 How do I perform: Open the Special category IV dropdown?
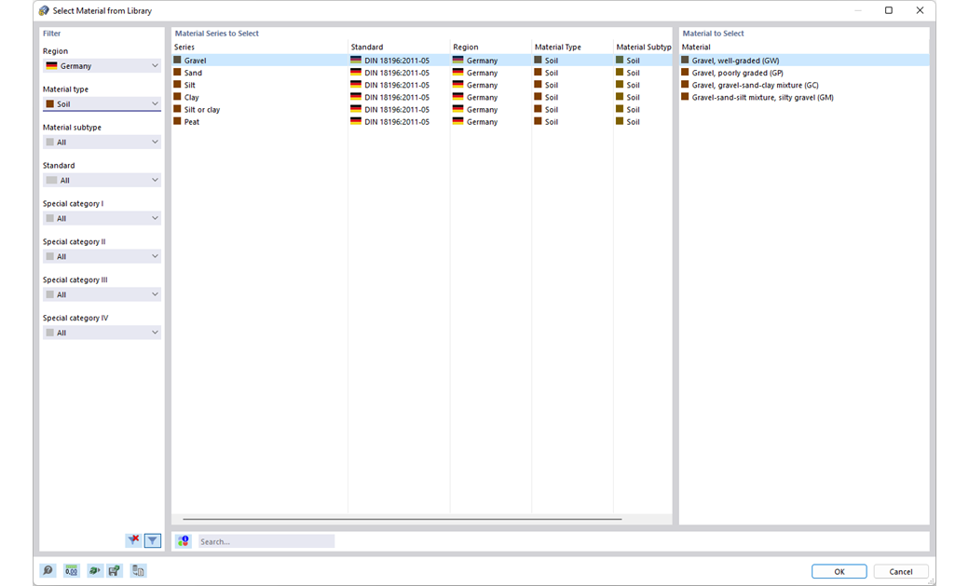102,333
